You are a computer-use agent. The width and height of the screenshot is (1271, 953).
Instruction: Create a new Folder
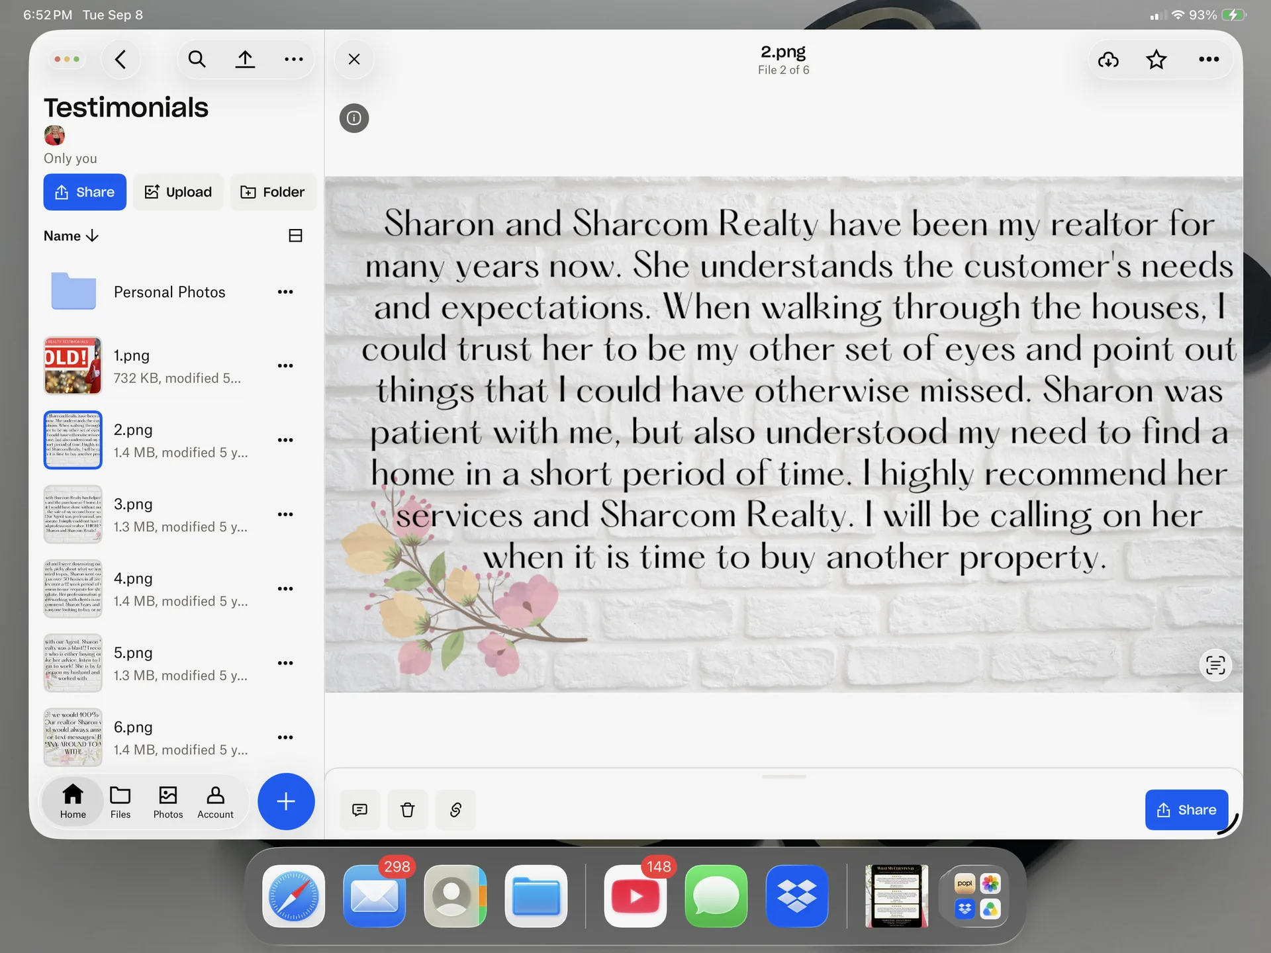tap(273, 192)
